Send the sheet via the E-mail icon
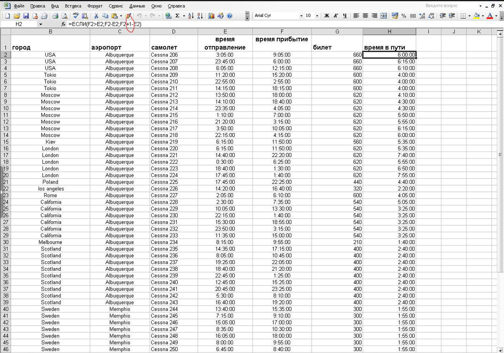 point(44,16)
